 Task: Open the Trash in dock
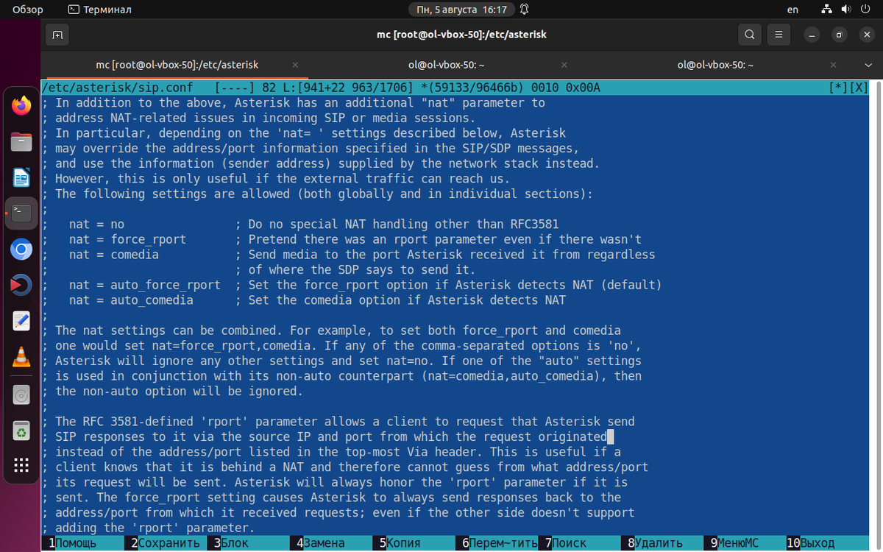pyautogui.click(x=21, y=431)
